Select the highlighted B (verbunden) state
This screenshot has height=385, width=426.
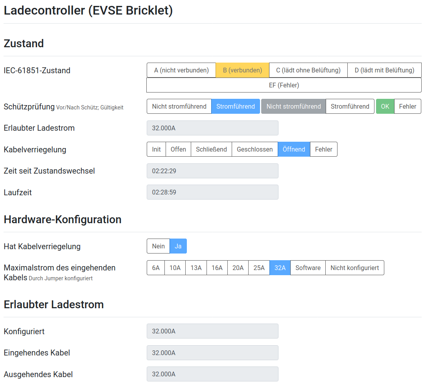tap(242, 70)
